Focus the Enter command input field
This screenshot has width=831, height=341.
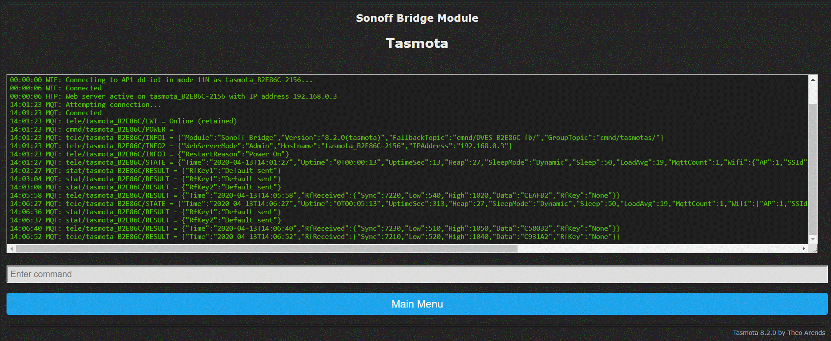(x=417, y=275)
